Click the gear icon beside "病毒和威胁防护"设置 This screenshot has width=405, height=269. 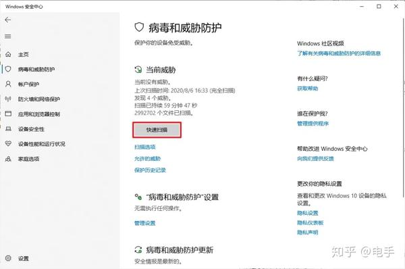138,197
